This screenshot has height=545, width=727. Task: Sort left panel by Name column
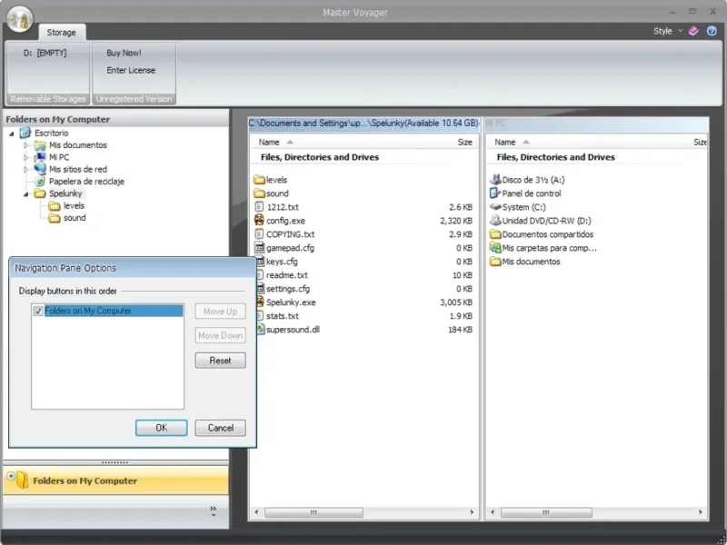[x=269, y=143]
